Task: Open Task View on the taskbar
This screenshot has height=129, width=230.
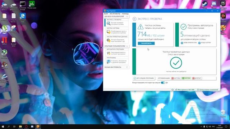Action: [14, 126]
